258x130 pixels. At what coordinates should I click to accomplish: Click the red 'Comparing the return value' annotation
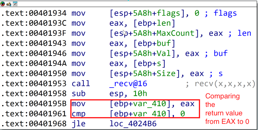227,109
